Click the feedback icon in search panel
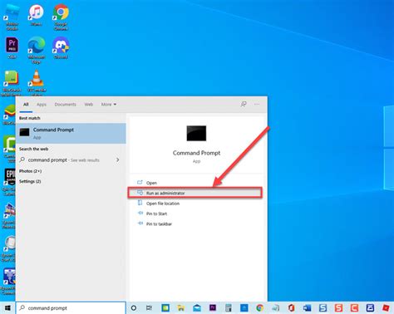Viewport: 394px width, 314px height. pyautogui.click(x=244, y=104)
